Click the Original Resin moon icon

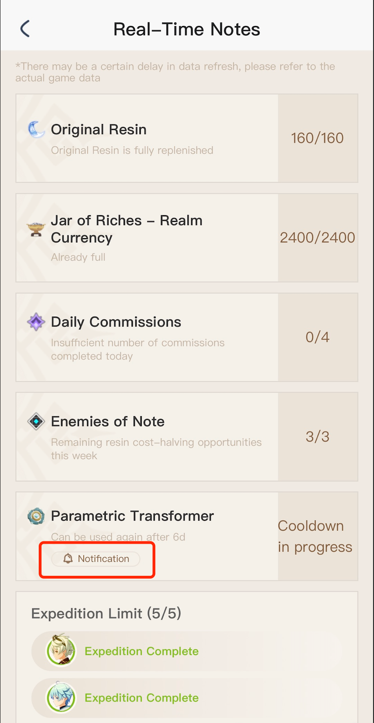(x=36, y=130)
